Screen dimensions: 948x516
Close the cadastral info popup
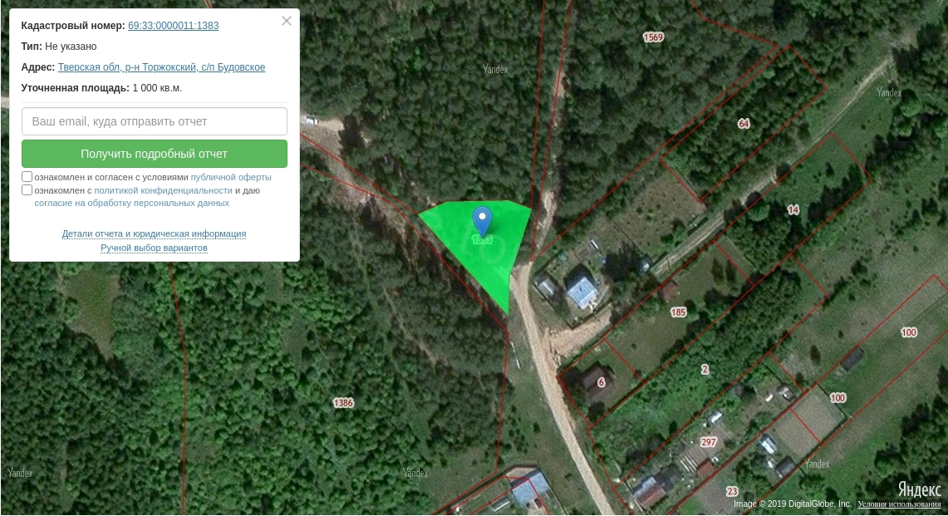click(287, 21)
